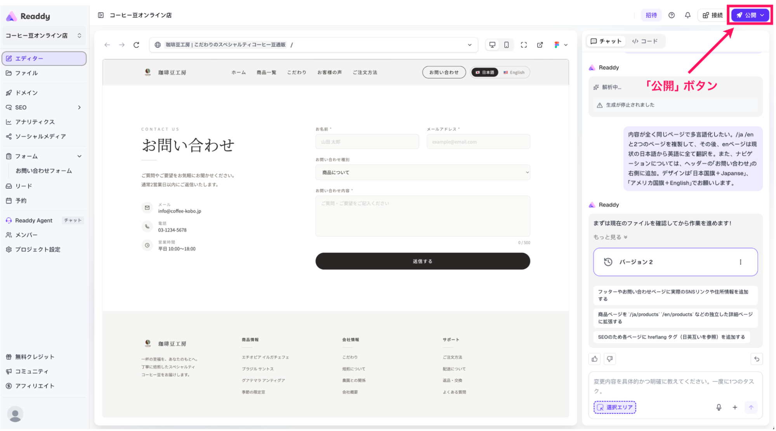Open お問い合わせ種別 select dropdown

[x=423, y=172]
